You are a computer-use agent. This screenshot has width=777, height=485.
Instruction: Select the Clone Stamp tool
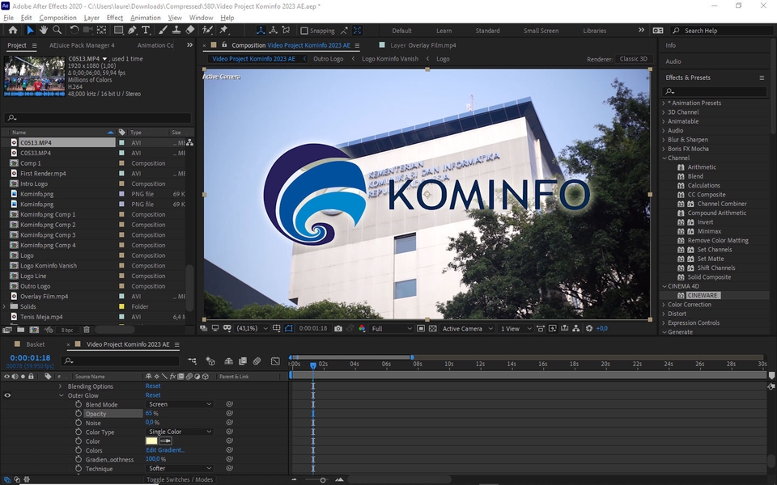click(175, 31)
